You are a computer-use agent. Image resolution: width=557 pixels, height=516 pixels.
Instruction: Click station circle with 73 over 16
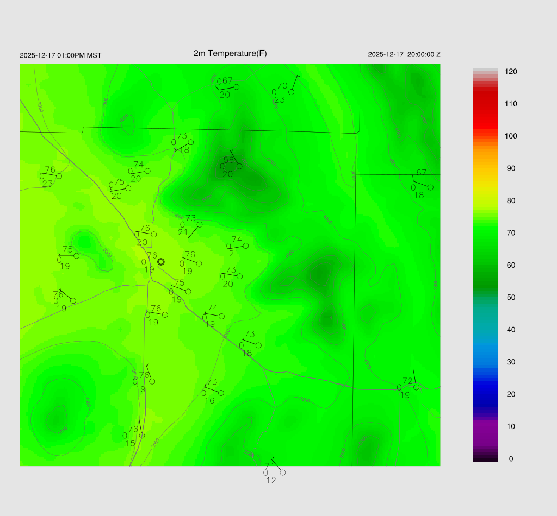[x=221, y=393]
